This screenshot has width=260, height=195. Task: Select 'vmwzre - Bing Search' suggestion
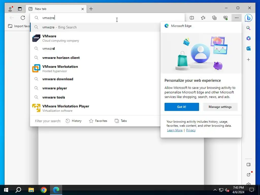click(x=95, y=27)
